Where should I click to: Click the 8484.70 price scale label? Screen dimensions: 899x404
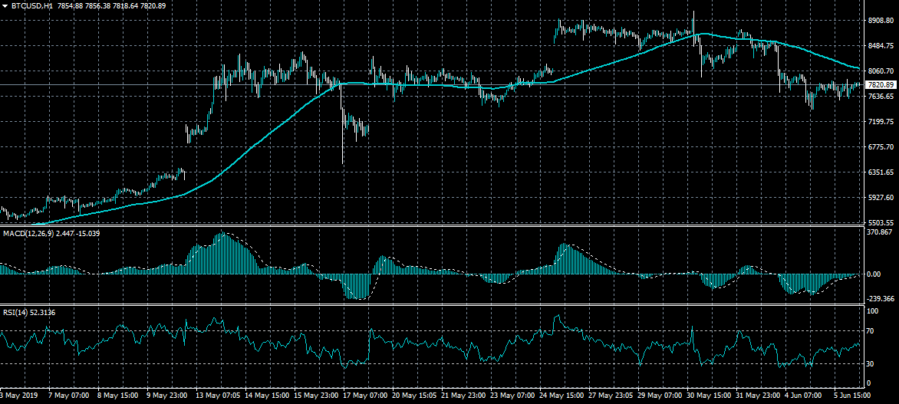point(881,46)
